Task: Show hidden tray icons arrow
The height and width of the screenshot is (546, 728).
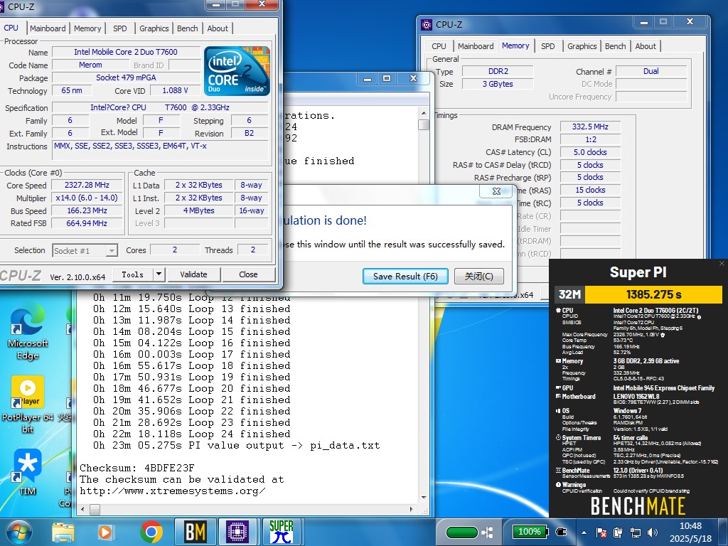Action: tap(584, 532)
